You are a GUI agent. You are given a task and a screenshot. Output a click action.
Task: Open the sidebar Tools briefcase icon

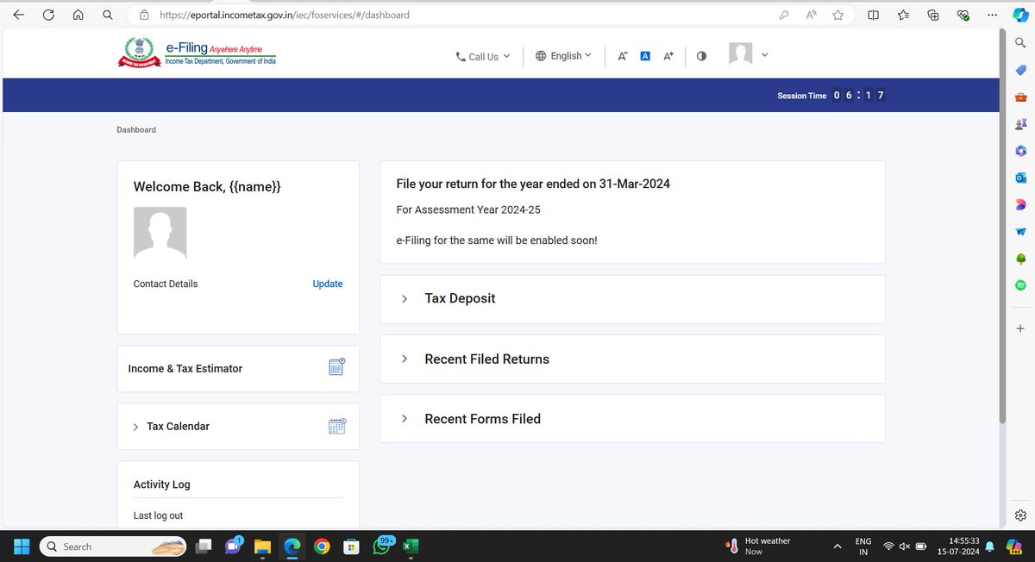(1020, 97)
